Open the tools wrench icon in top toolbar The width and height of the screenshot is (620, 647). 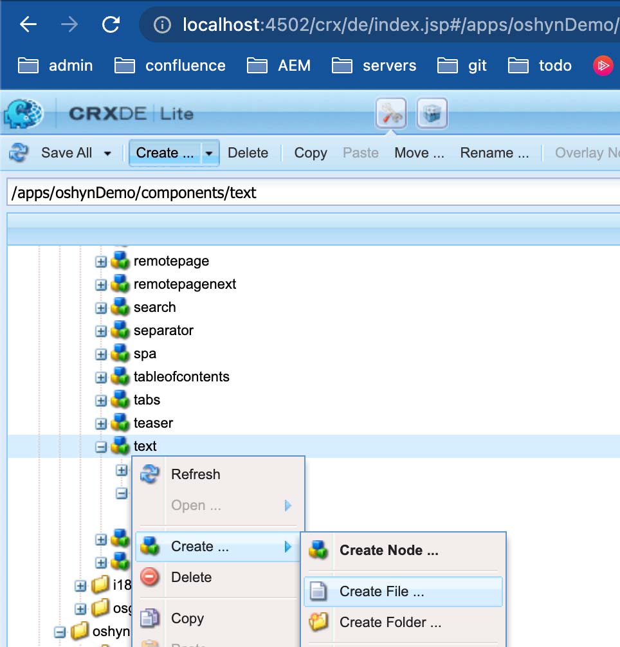click(x=390, y=113)
